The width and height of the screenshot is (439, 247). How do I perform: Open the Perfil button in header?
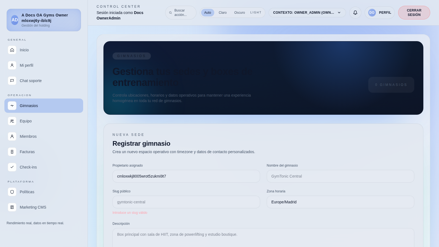pos(379,13)
